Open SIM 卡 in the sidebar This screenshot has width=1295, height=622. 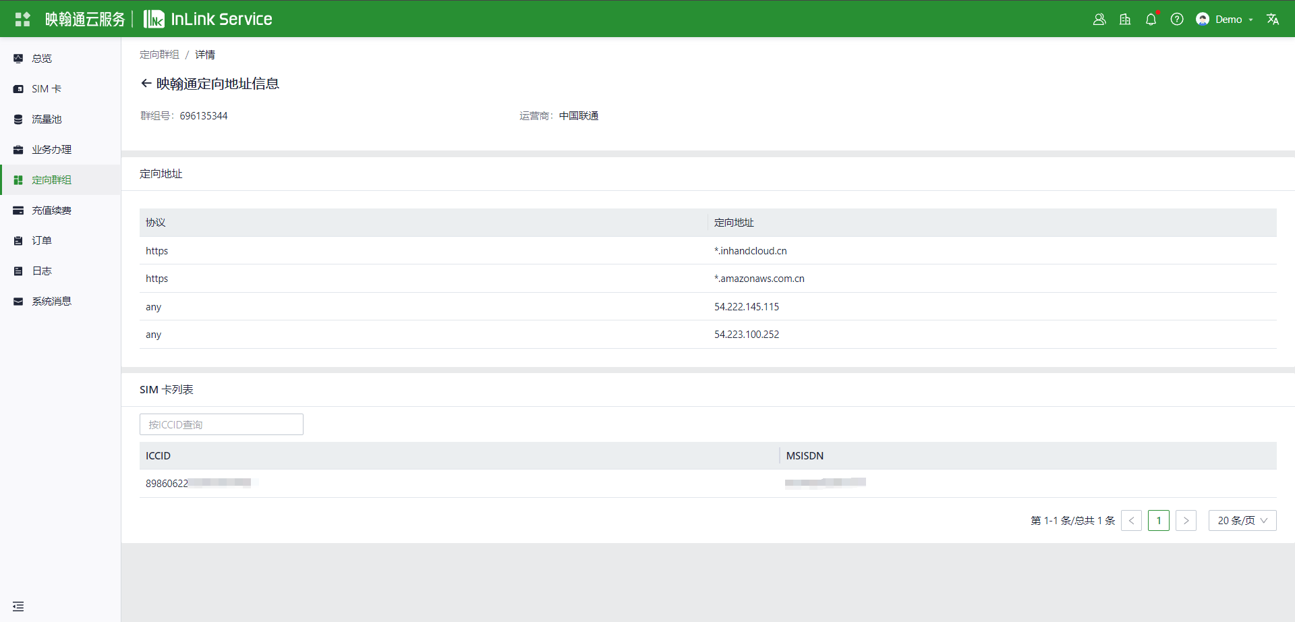tap(60, 89)
